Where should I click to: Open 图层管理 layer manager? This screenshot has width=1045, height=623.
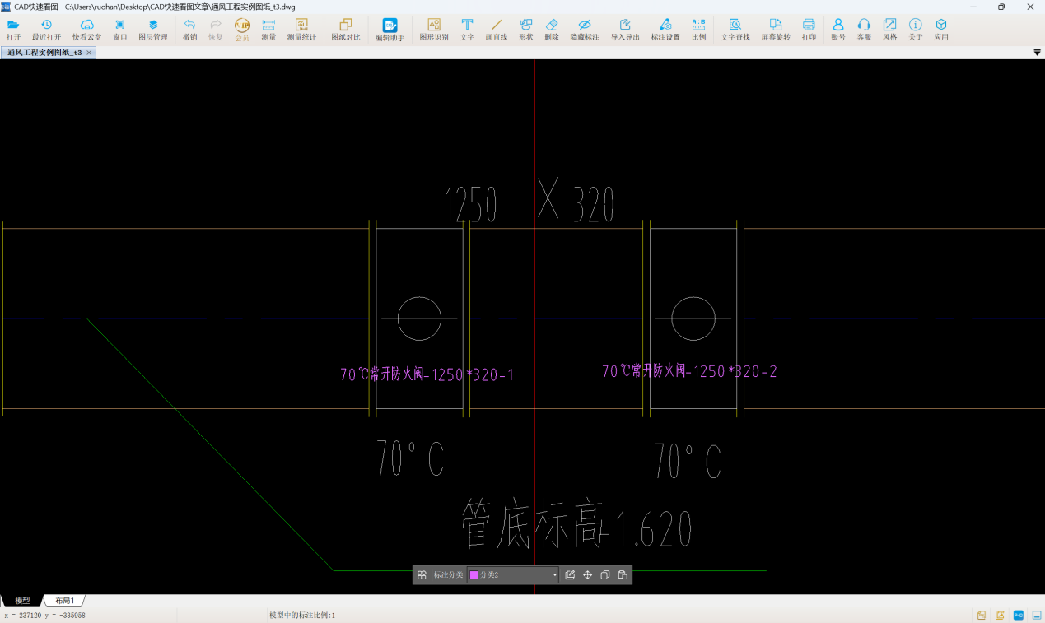point(152,30)
